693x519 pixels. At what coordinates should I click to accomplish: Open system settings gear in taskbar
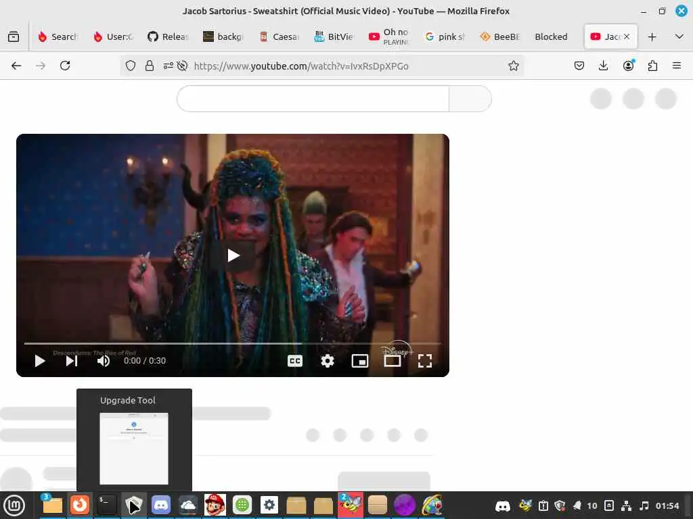269,505
